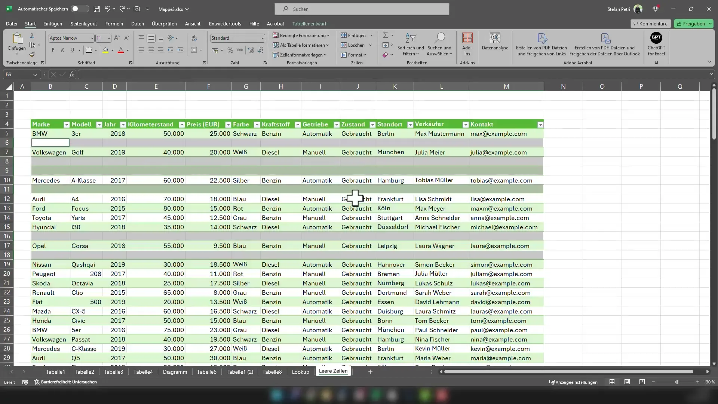Click the add new sheet plus icon
The width and height of the screenshot is (718, 404).
pyautogui.click(x=370, y=371)
